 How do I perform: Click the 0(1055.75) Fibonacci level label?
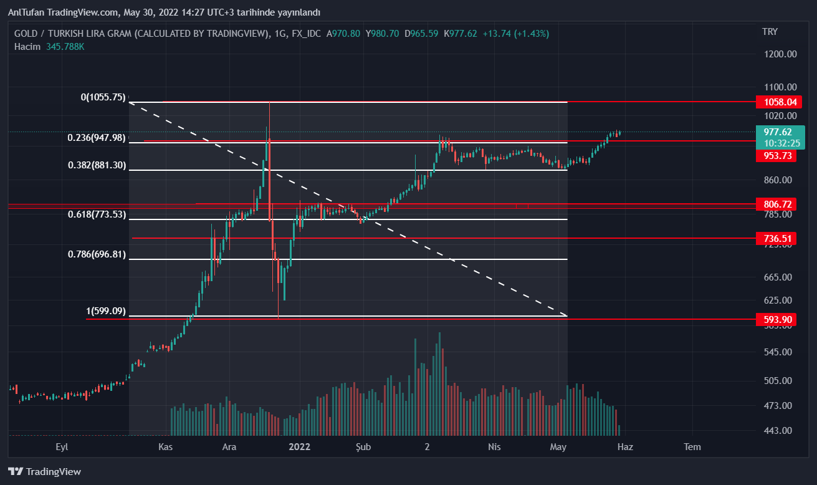pos(103,97)
